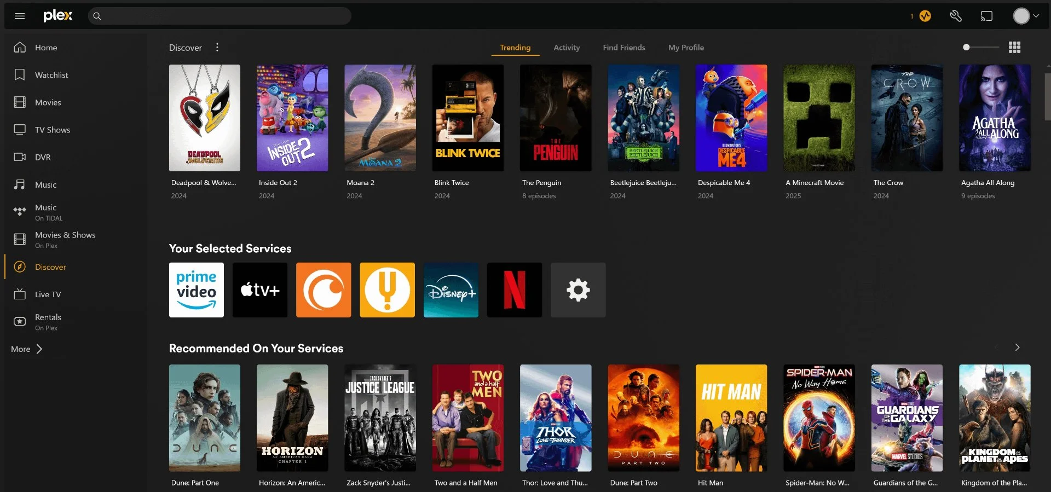Open the Hit Man poster

coord(731,418)
